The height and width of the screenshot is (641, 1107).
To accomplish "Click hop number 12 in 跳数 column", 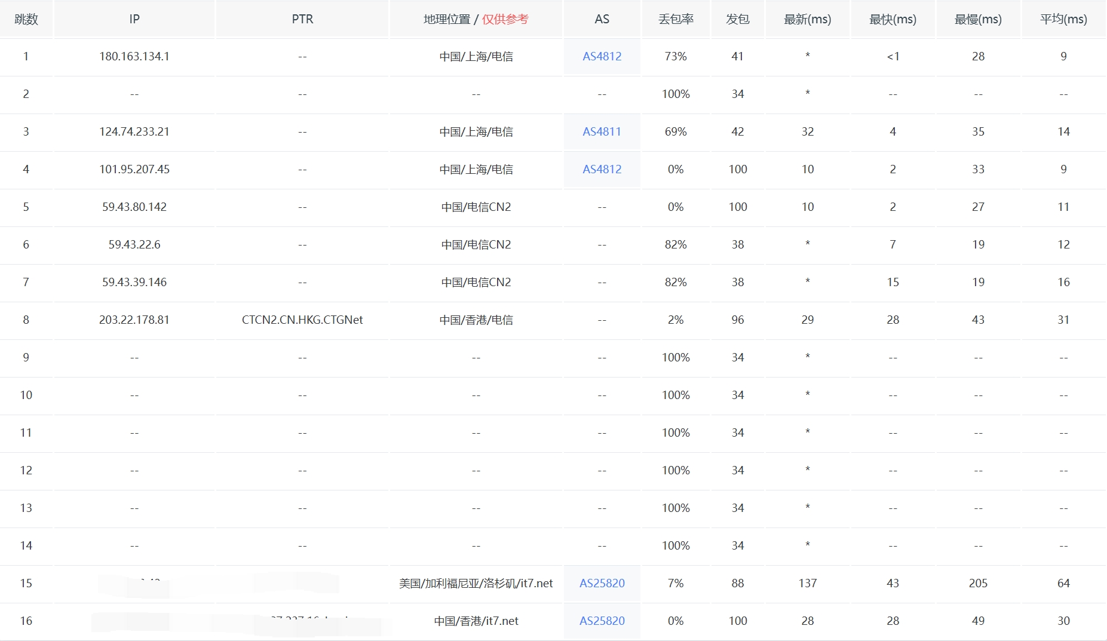I will click(x=26, y=470).
